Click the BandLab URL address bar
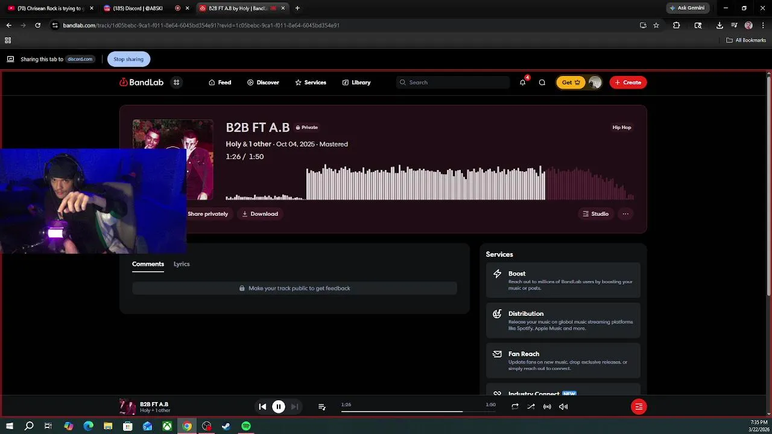Image resolution: width=772 pixels, height=434 pixels. point(344,25)
